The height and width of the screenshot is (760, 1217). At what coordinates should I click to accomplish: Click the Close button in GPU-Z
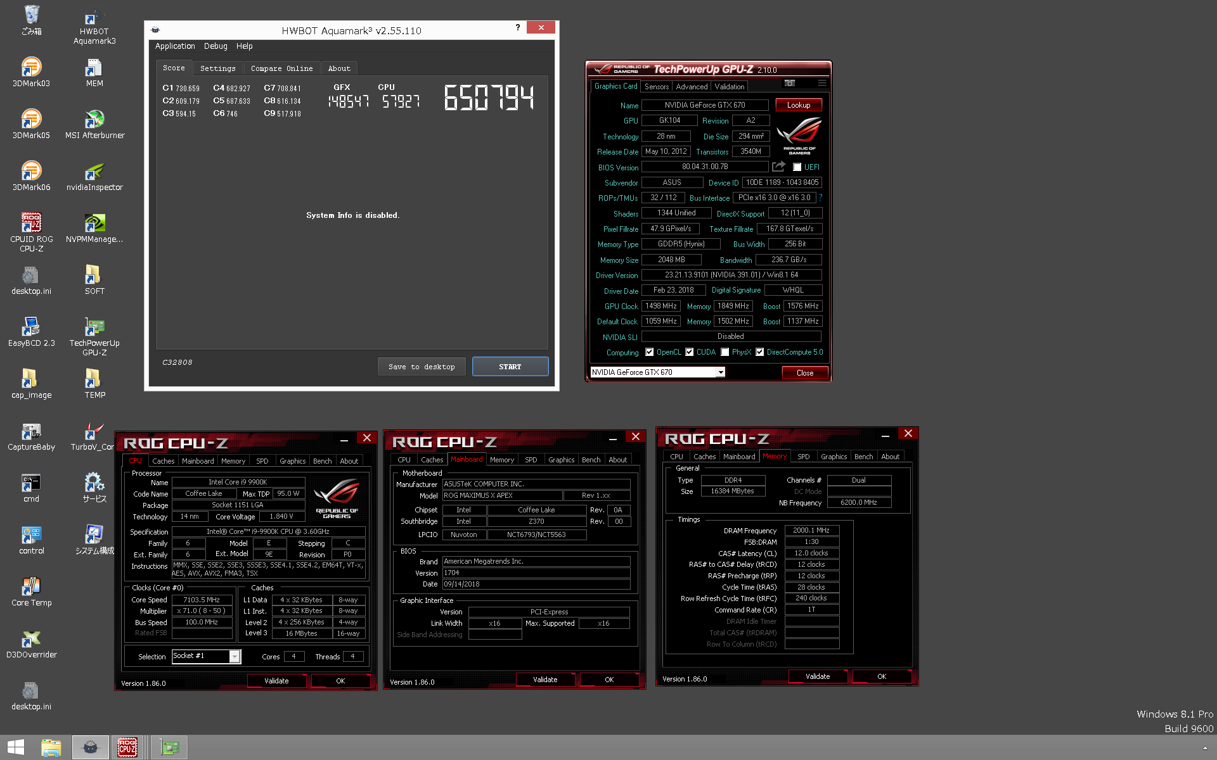[805, 373]
